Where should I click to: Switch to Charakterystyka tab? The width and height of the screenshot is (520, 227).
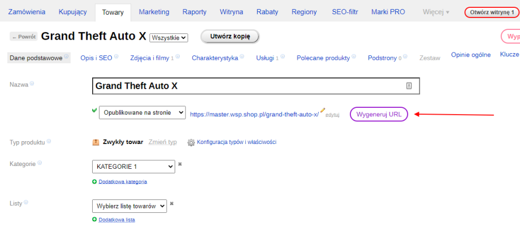point(215,58)
